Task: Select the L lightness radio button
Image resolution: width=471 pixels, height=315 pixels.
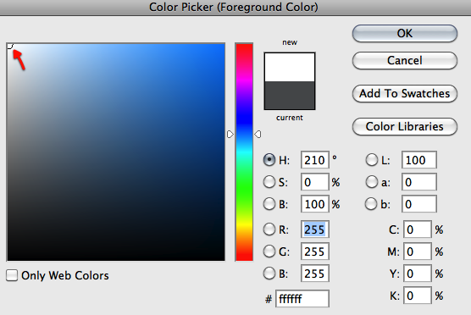Action: (372, 160)
